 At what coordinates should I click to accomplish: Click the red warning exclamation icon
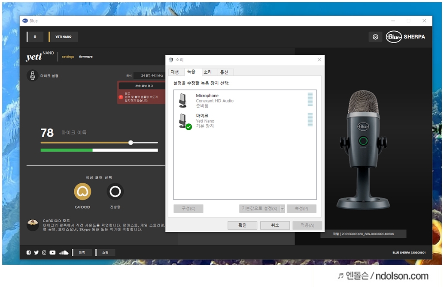pos(121,97)
